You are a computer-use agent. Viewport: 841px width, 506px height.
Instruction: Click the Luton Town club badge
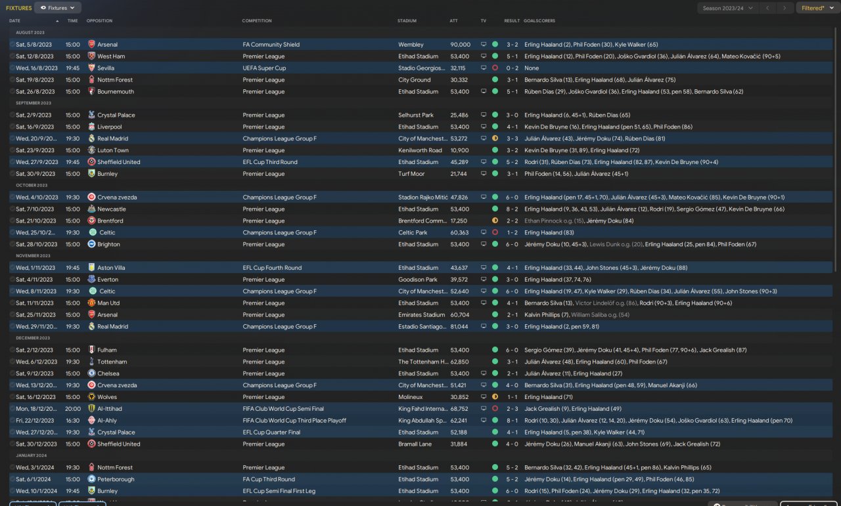click(x=91, y=151)
